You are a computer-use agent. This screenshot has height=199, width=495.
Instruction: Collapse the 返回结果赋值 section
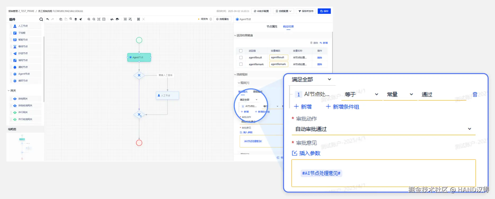tap(235, 35)
